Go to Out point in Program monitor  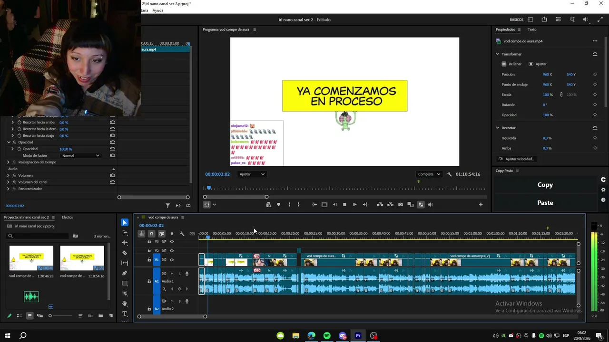coord(365,205)
